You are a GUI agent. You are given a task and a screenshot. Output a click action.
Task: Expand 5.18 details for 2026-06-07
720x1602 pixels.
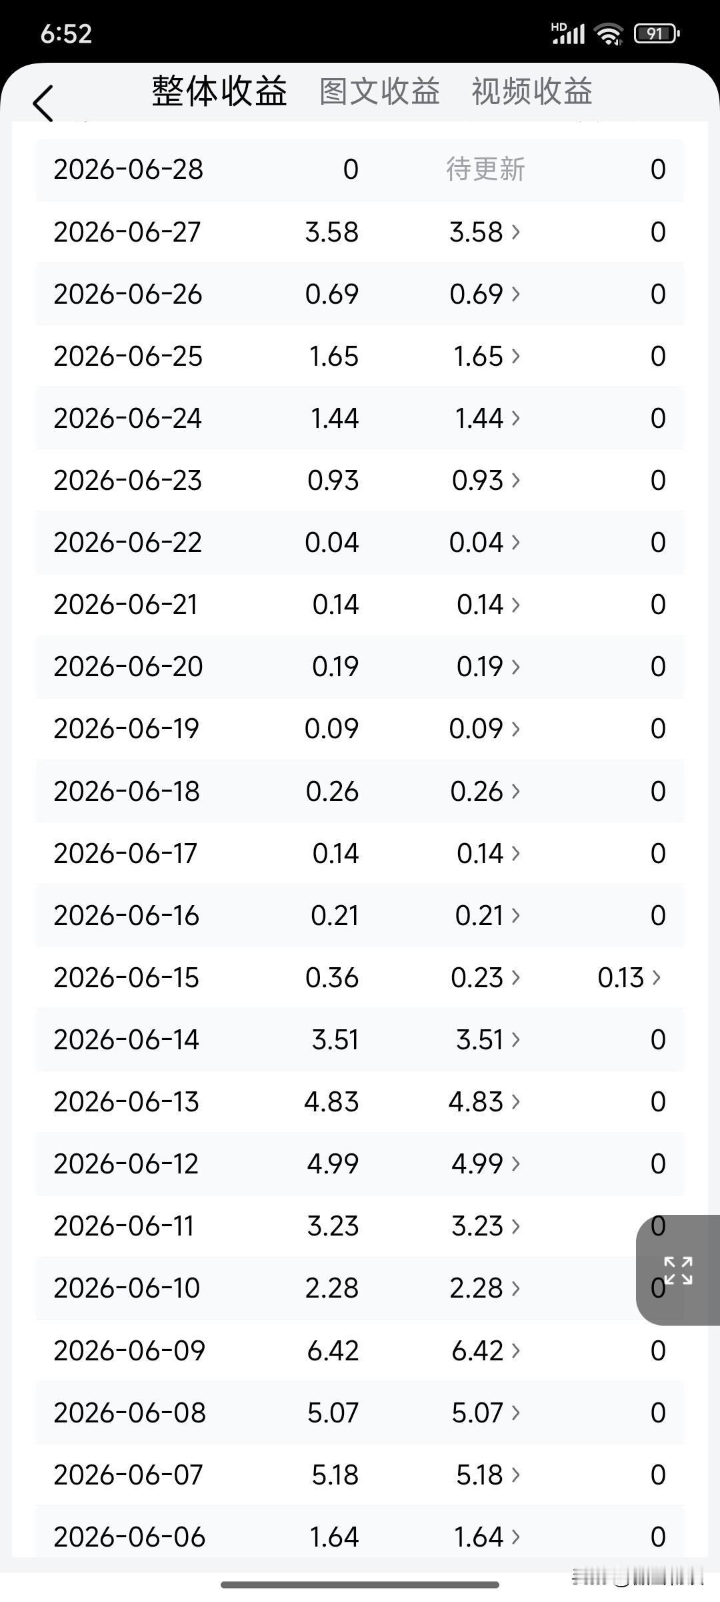click(x=488, y=1475)
